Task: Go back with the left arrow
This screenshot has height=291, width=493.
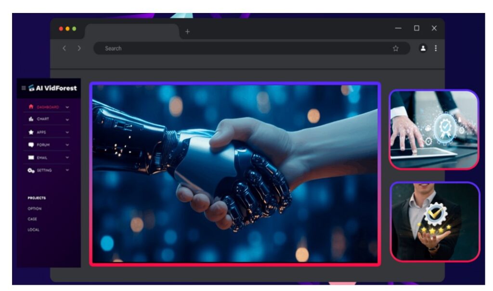Action: [x=65, y=48]
